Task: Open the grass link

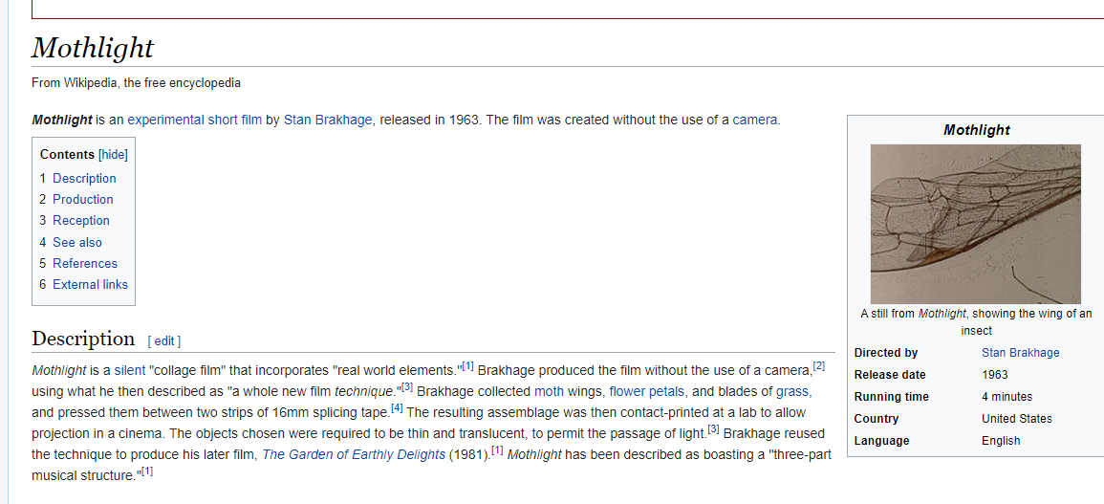Action: point(792,391)
